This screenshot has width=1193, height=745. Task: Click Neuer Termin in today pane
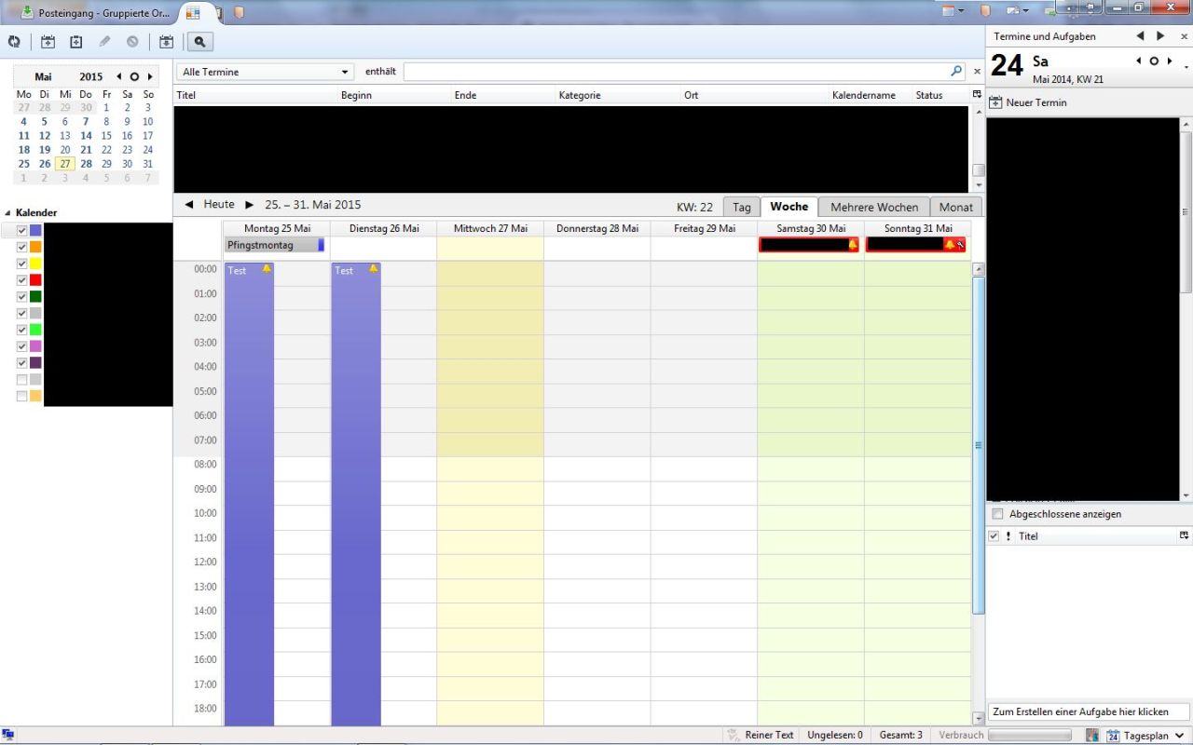coord(1028,102)
